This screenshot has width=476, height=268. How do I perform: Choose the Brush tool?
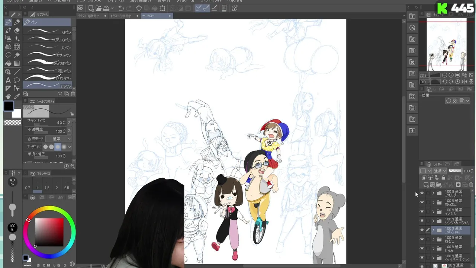(x=8, y=31)
